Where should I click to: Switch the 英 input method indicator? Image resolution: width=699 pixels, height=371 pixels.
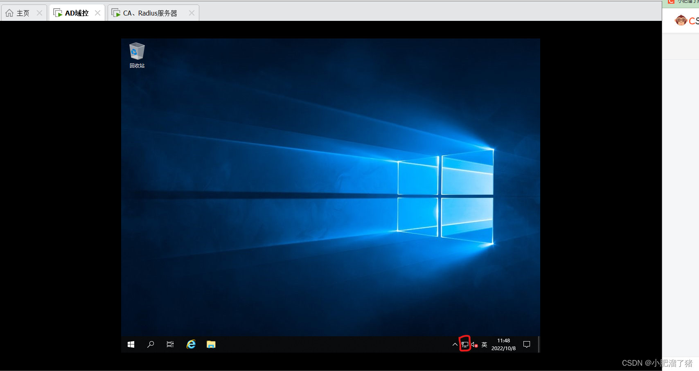[485, 345]
